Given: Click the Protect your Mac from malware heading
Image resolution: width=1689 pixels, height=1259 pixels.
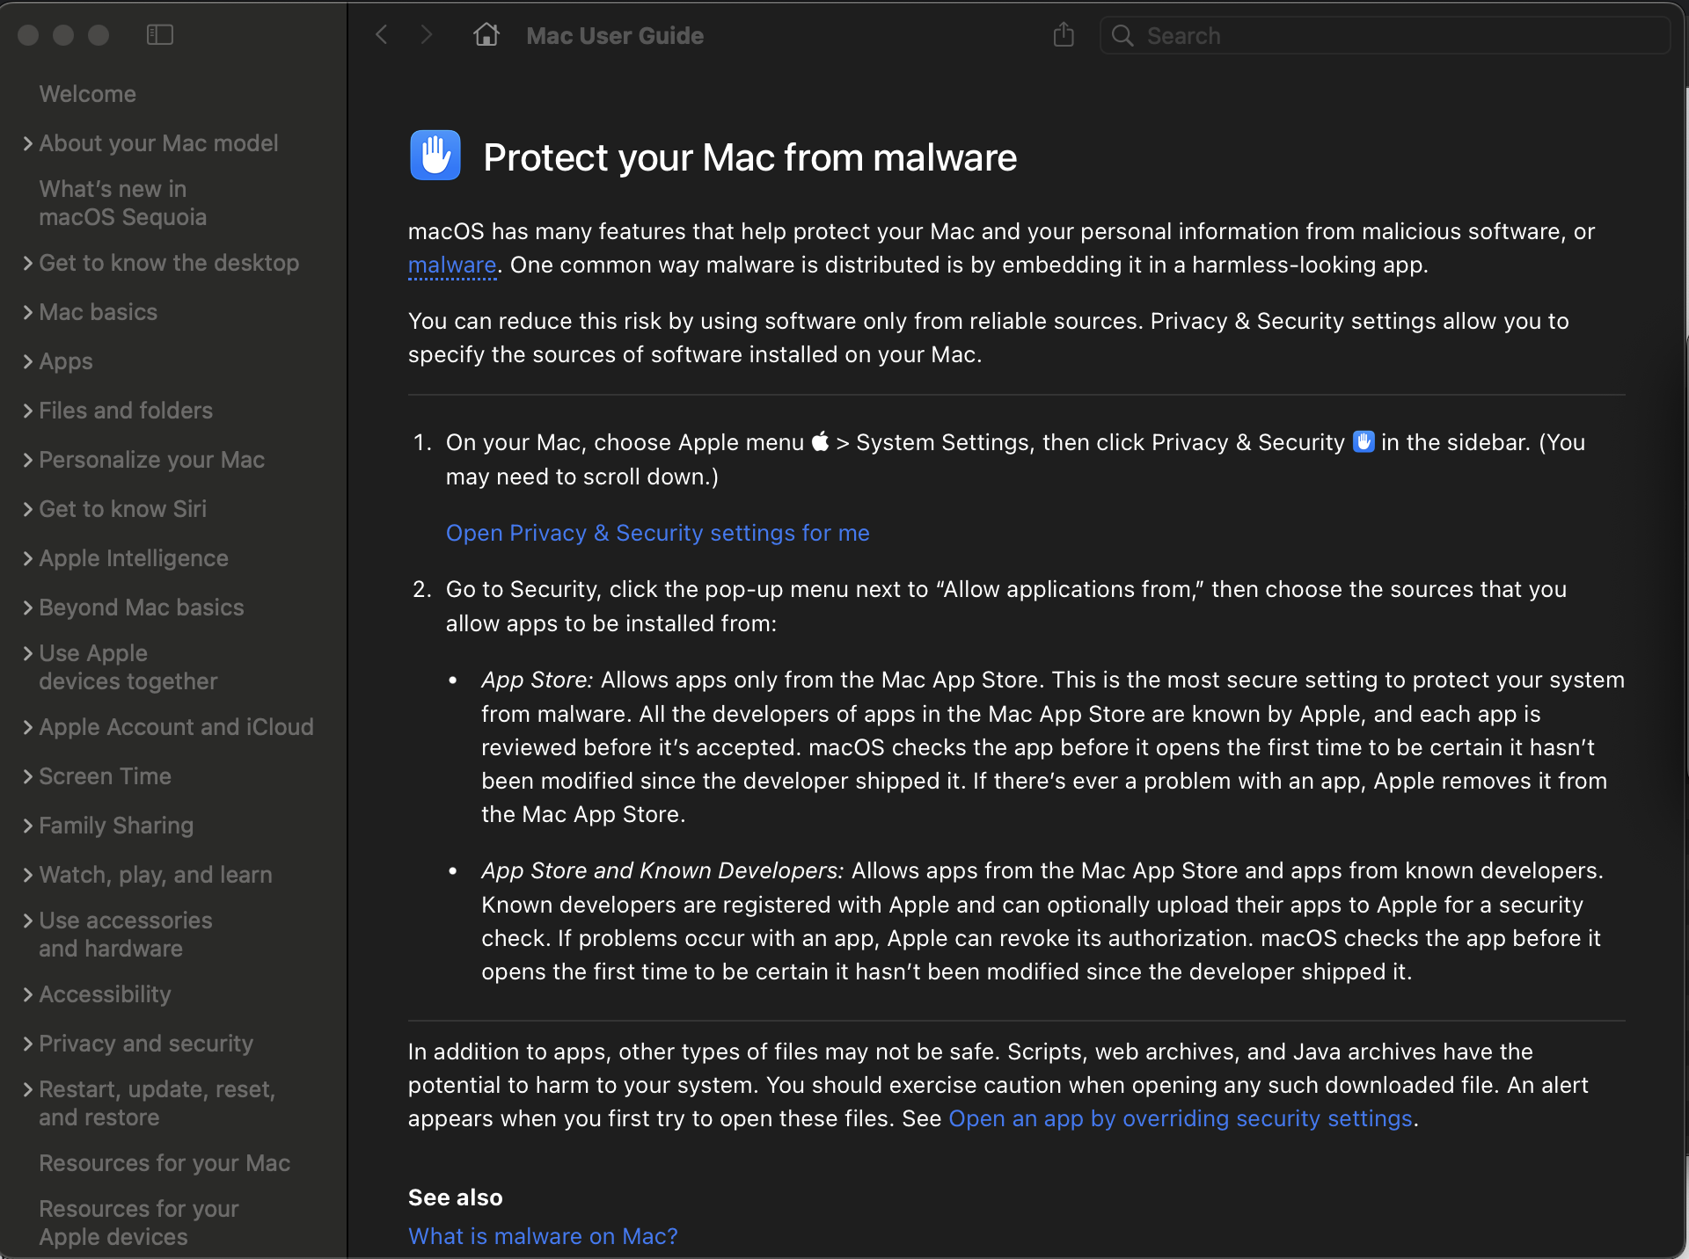Looking at the screenshot, I should coord(749,157).
